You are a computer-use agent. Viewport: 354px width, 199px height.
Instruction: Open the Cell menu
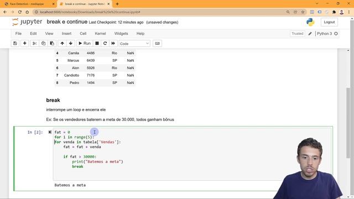tap(83, 33)
